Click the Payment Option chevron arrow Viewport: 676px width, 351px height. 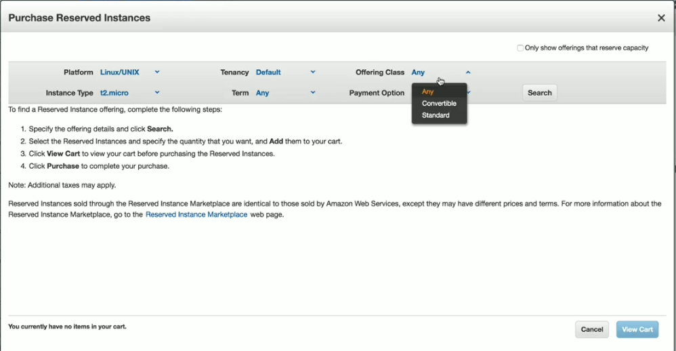(469, 92)
